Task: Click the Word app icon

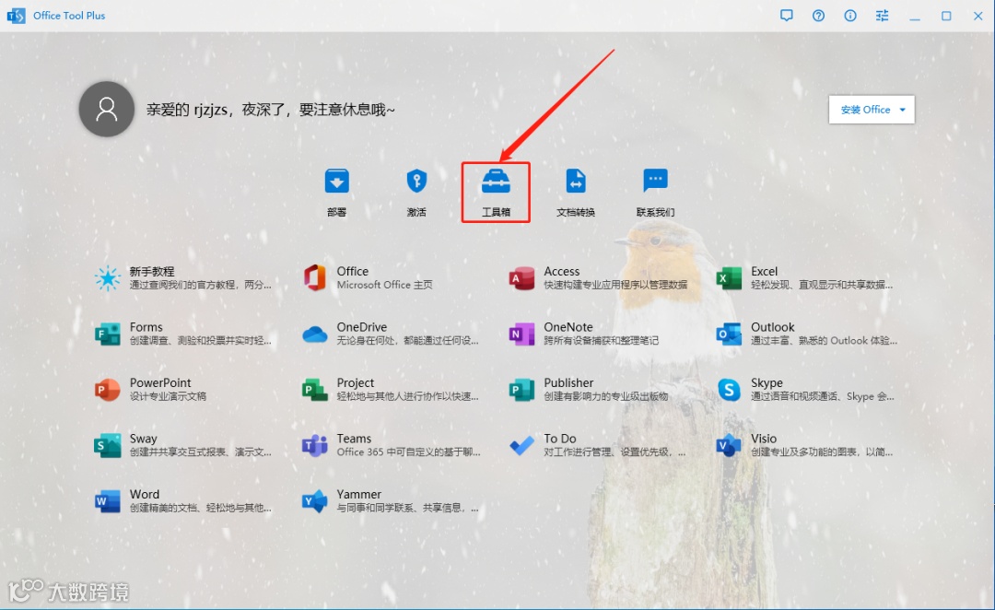Action: pos(107,501)
